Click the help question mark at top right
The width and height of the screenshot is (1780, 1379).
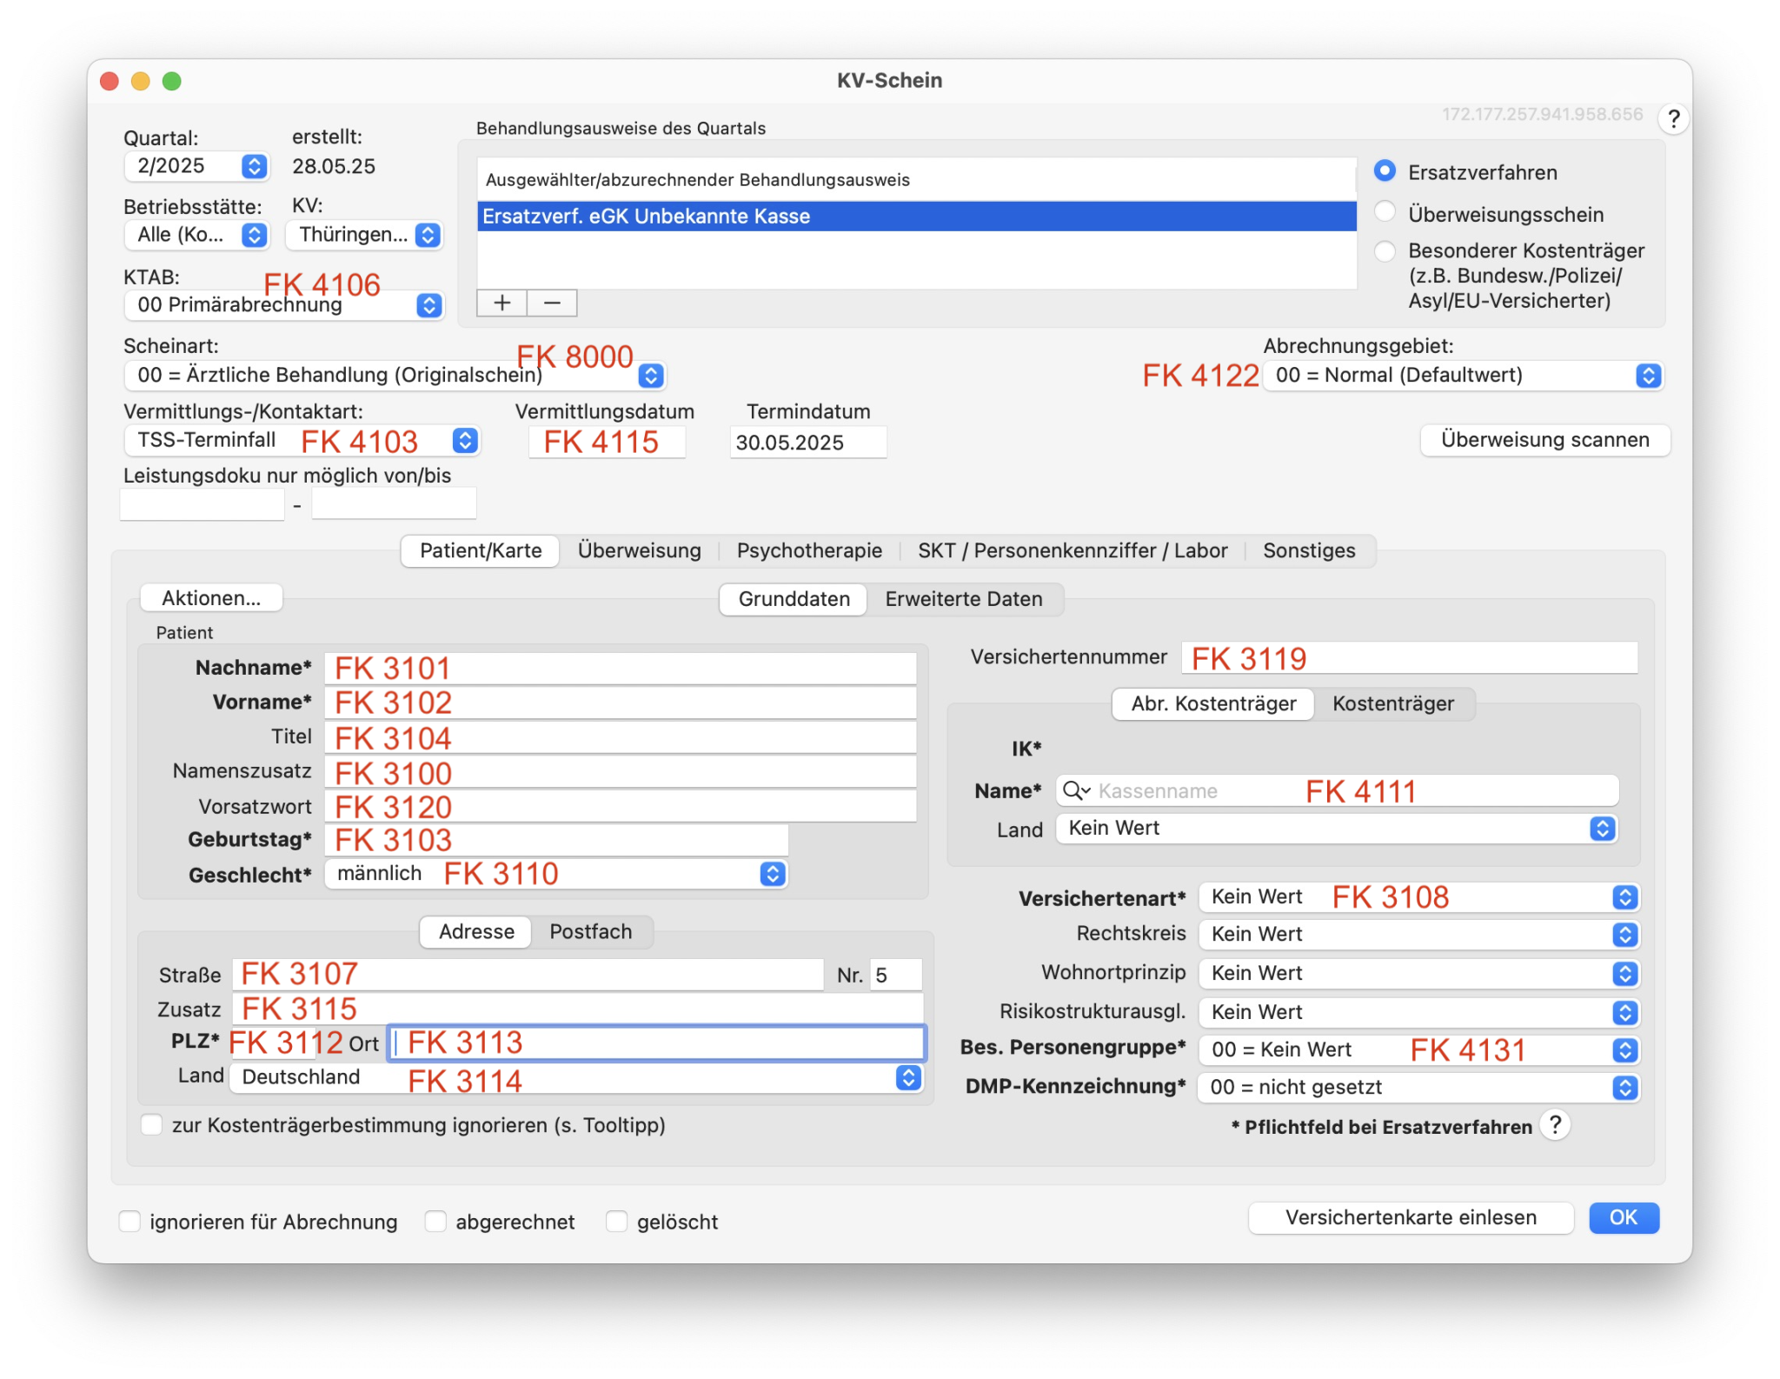pyautogui.click(x=1673, y=119)
